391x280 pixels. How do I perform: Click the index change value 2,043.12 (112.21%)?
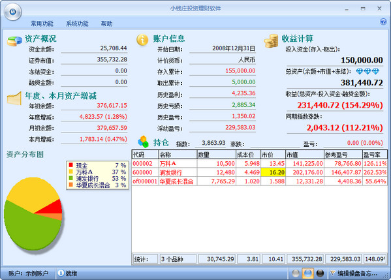[345, 128]
